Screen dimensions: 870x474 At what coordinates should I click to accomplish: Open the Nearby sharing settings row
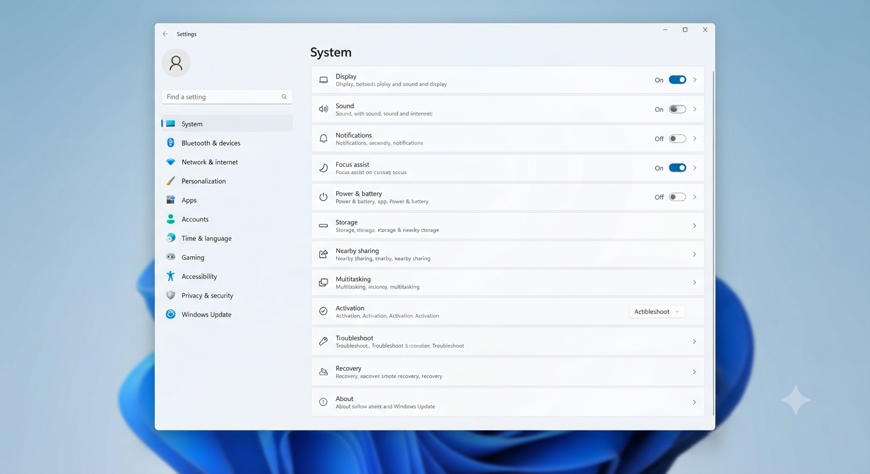pos(508,254)
